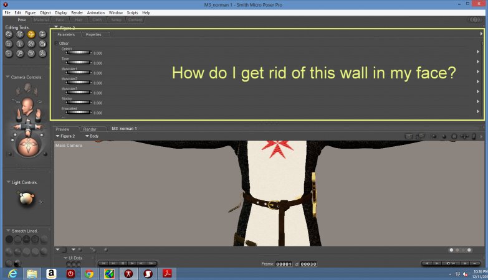
Task: Open the Body actor selector dropdown
Action: pos(92,136)
